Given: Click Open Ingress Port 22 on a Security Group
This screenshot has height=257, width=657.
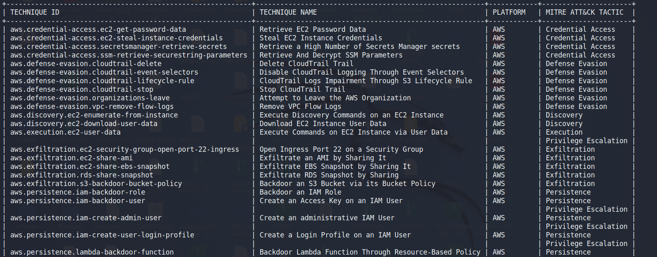Looking at the screenshot, I should [341, 149].
